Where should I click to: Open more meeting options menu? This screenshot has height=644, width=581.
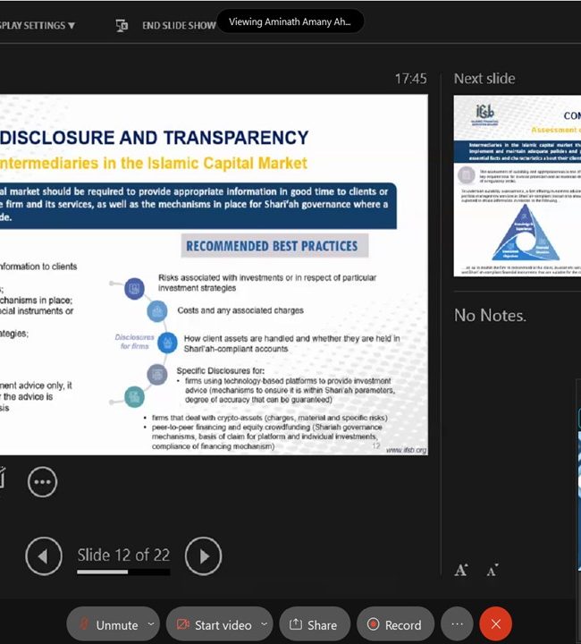pos(457,624)
